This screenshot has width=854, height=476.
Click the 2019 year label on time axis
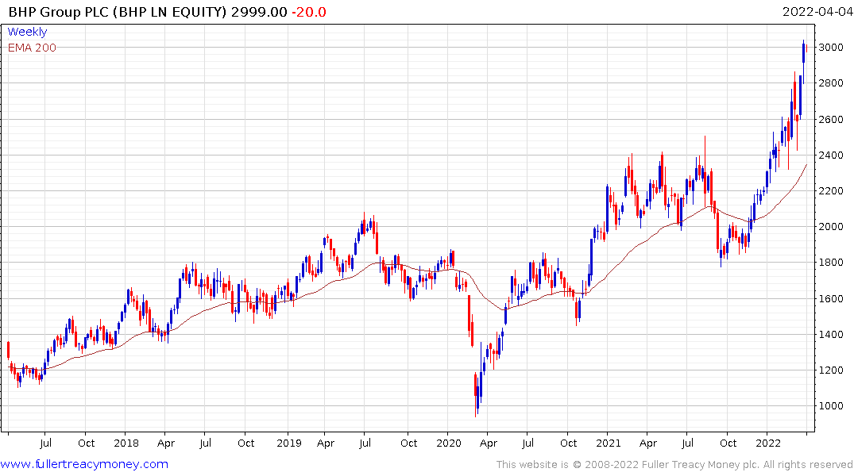288,443
